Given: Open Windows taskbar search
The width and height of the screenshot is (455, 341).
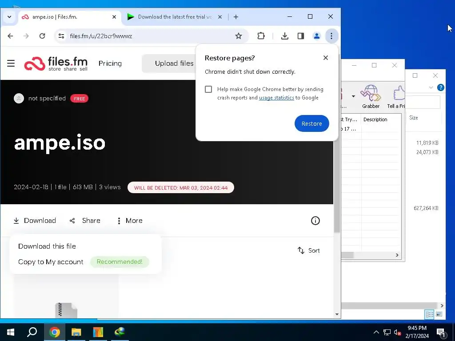Looking at the screenshot, I should 32,332.
